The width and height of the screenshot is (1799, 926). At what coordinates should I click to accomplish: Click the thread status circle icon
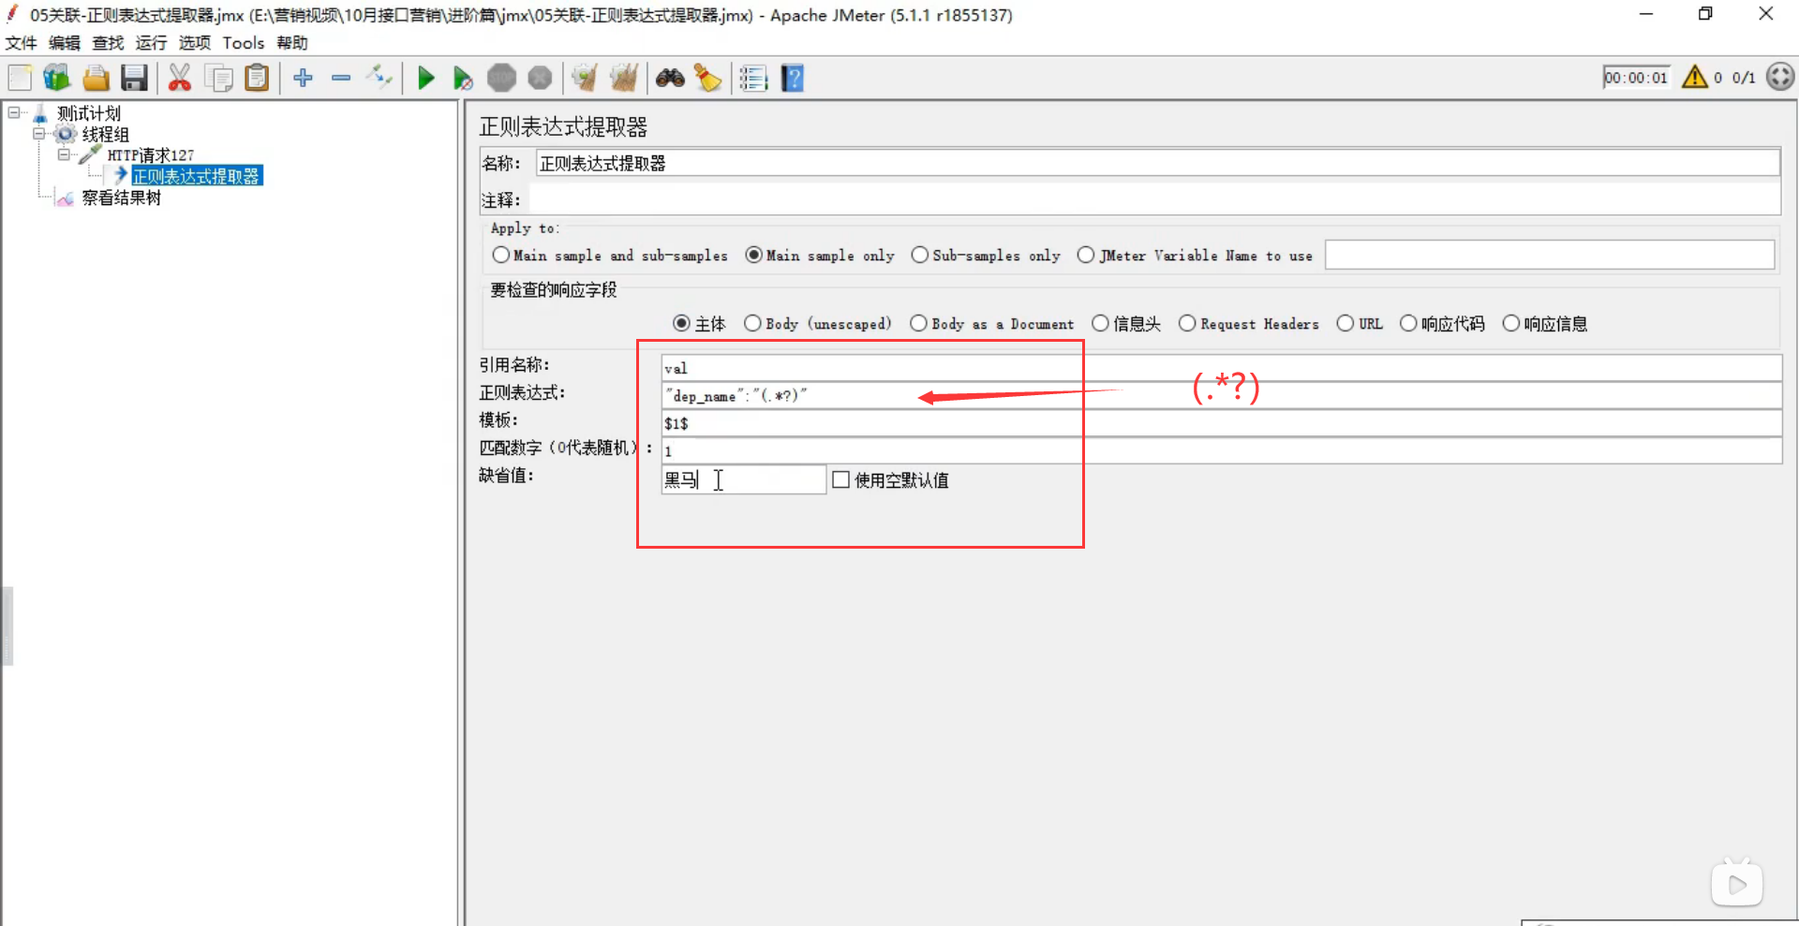coord(1779,77)
